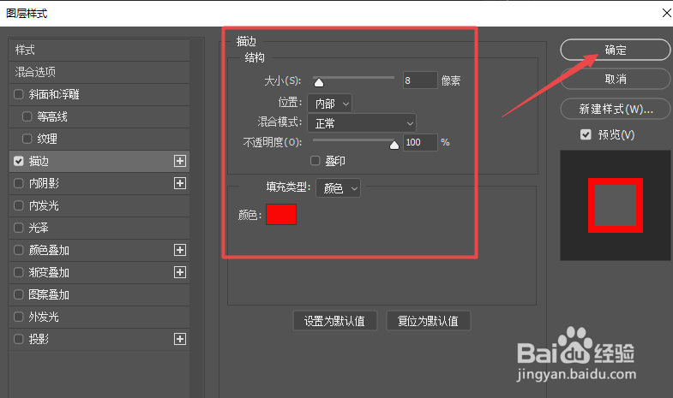Viewport: 673px width, 398px height.
Task: Enable the 内发光 checkbox
Action: point(19,205)
